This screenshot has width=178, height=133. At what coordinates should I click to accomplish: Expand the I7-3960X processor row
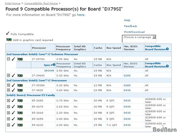[9, 75]
